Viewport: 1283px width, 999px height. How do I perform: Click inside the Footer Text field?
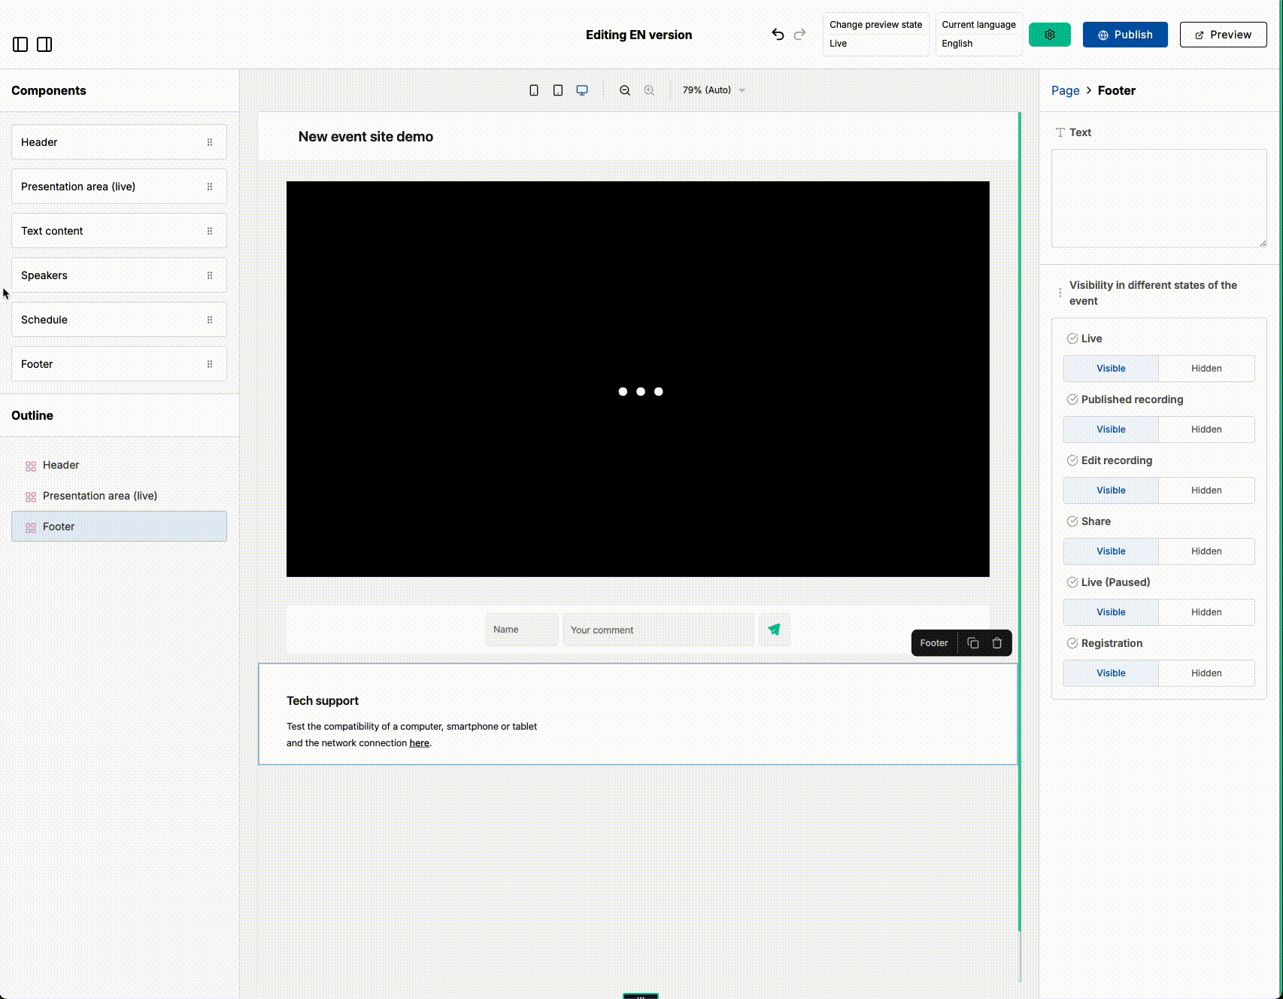point(1158,198)
